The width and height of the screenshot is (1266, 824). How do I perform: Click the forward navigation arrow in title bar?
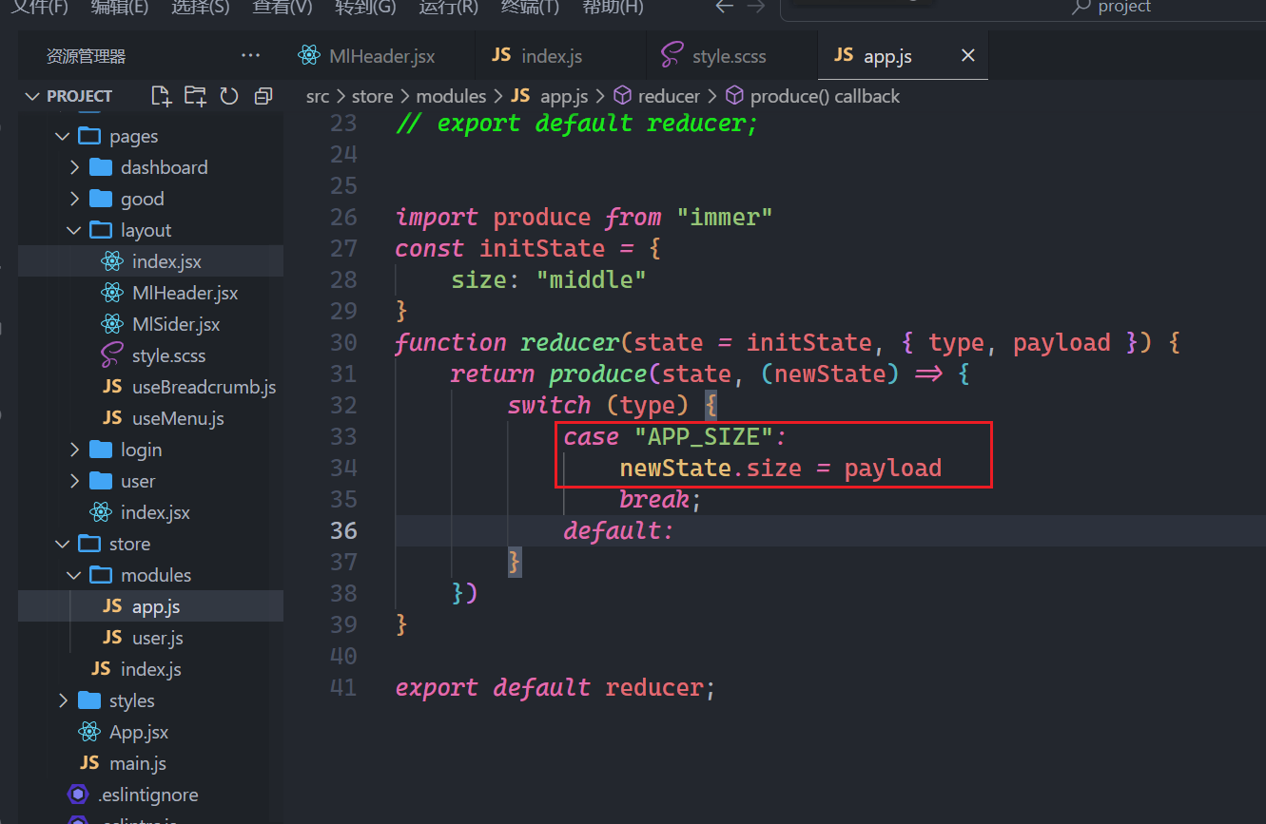[x=756, y=7]
